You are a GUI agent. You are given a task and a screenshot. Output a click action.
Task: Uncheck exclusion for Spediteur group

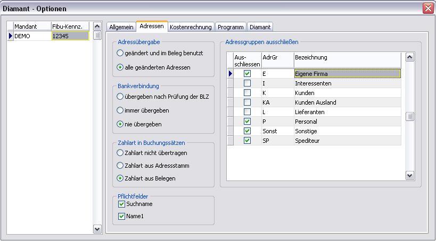click(x=247, y=141)
